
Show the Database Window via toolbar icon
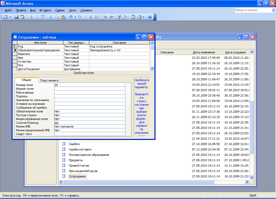(133, 17)
